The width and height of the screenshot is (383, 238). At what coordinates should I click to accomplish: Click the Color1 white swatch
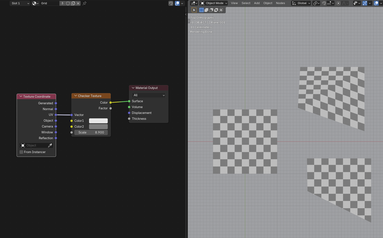(98, 121)
